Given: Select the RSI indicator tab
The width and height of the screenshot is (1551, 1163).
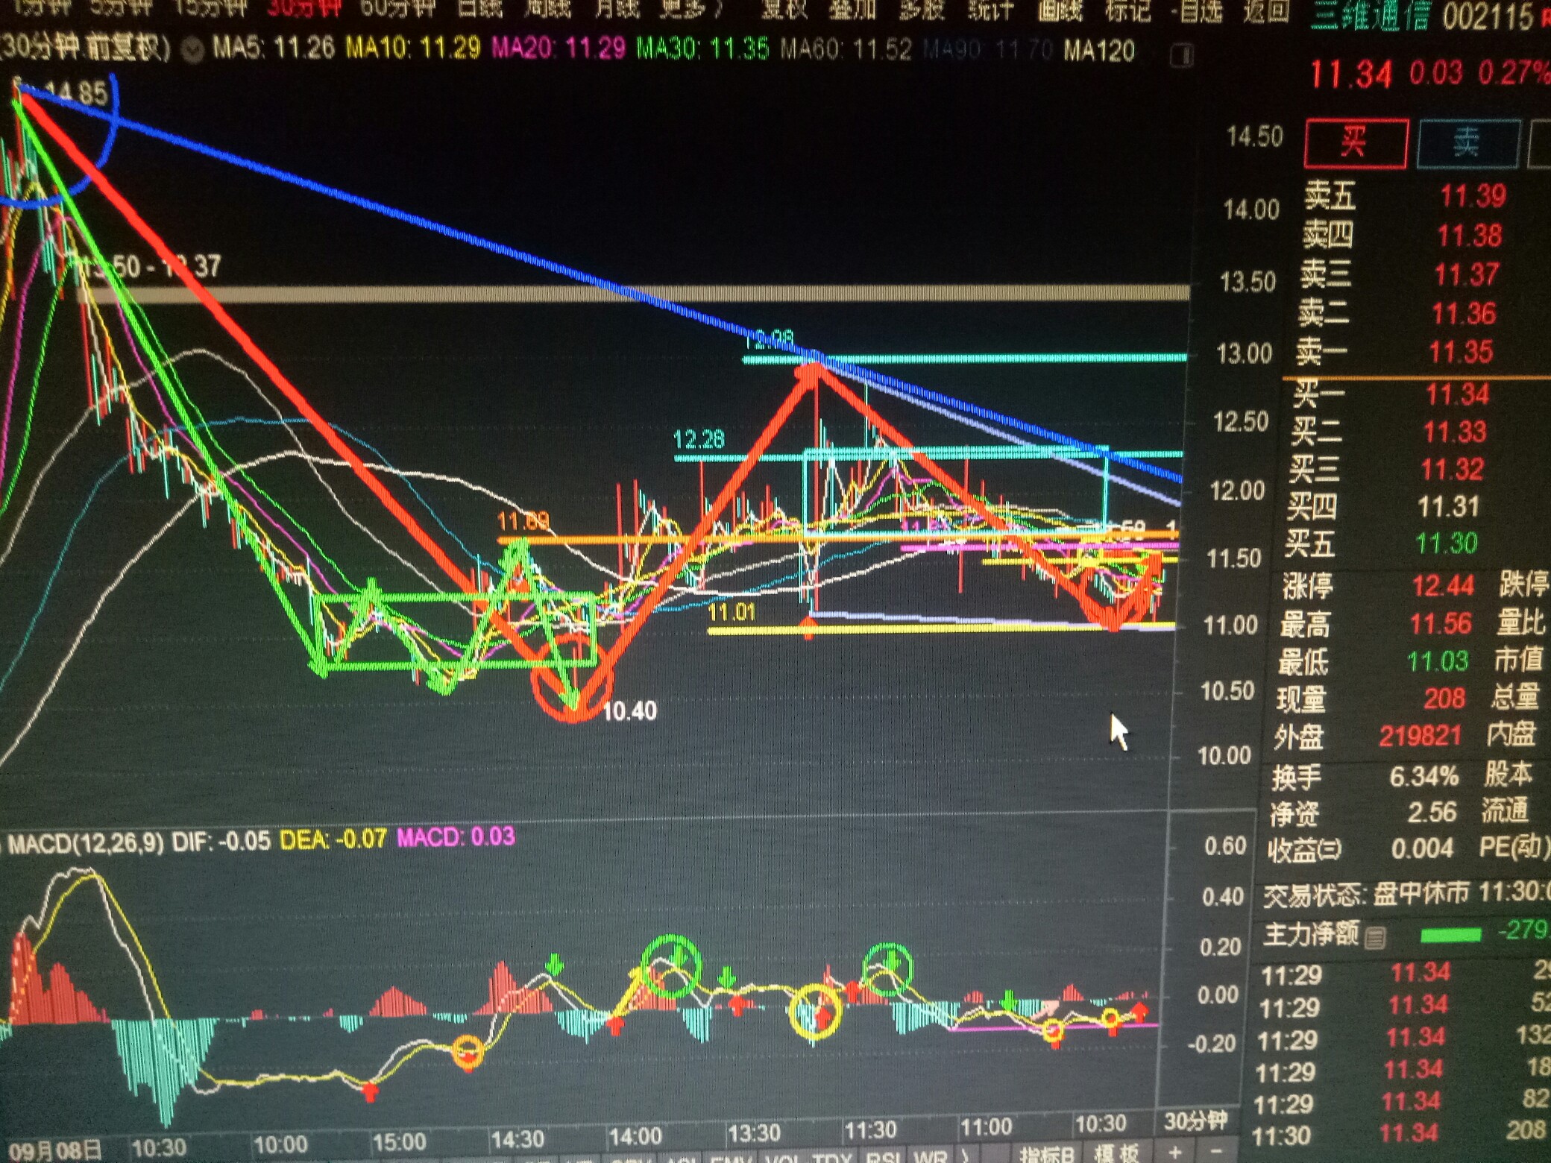Looking at the screenshot, I should coord(884,1158).
